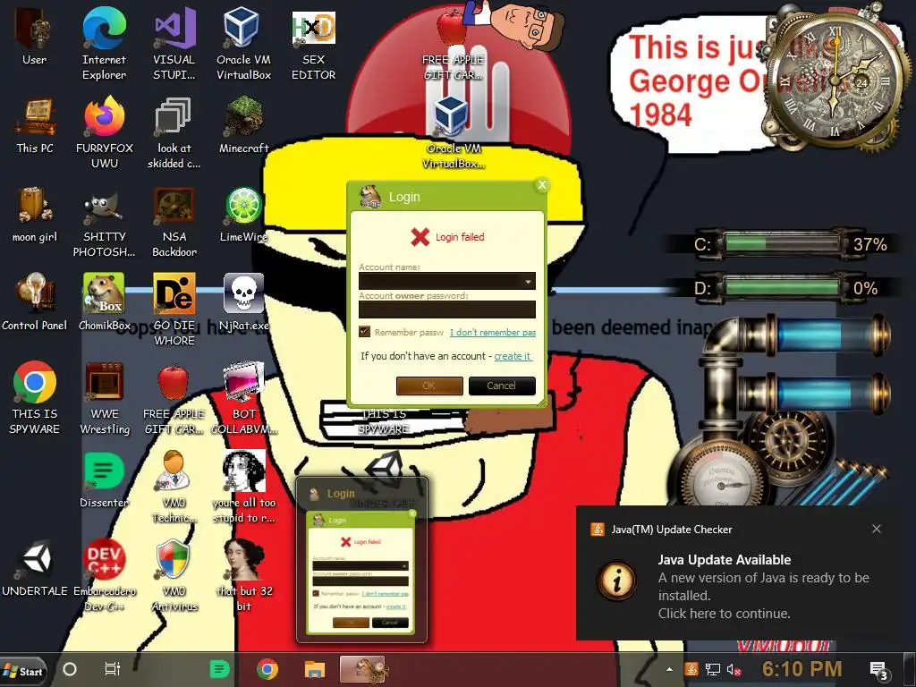
Task: Dismiss the Java Update Checker notification
Action: coord(877,529)
